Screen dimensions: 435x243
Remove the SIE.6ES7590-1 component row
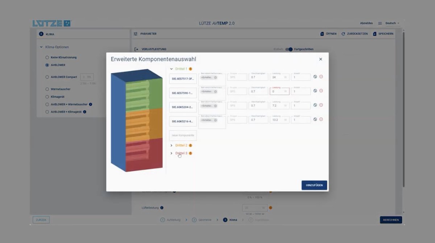(x=321, y=91)
